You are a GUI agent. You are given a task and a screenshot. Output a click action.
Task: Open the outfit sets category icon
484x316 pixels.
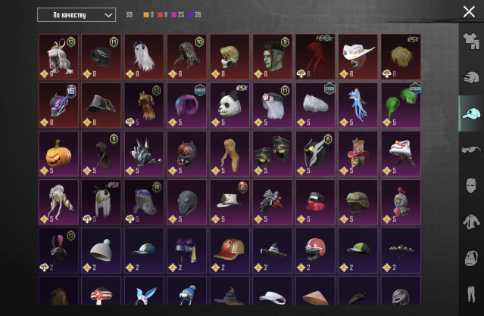click(x=471, y=42)
